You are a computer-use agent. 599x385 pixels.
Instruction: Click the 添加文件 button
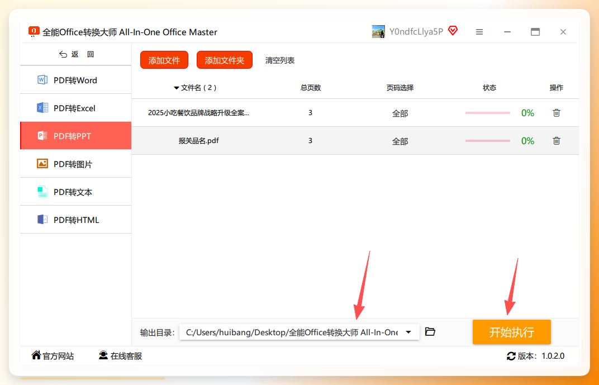[x=164, y=60]
